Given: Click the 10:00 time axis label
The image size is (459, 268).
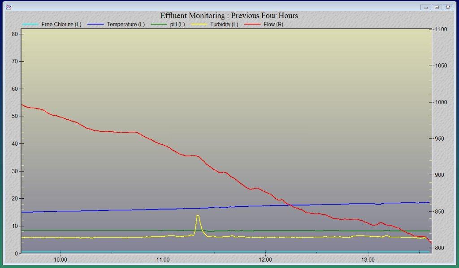Looking at the screenshot, I should (61, 260).
